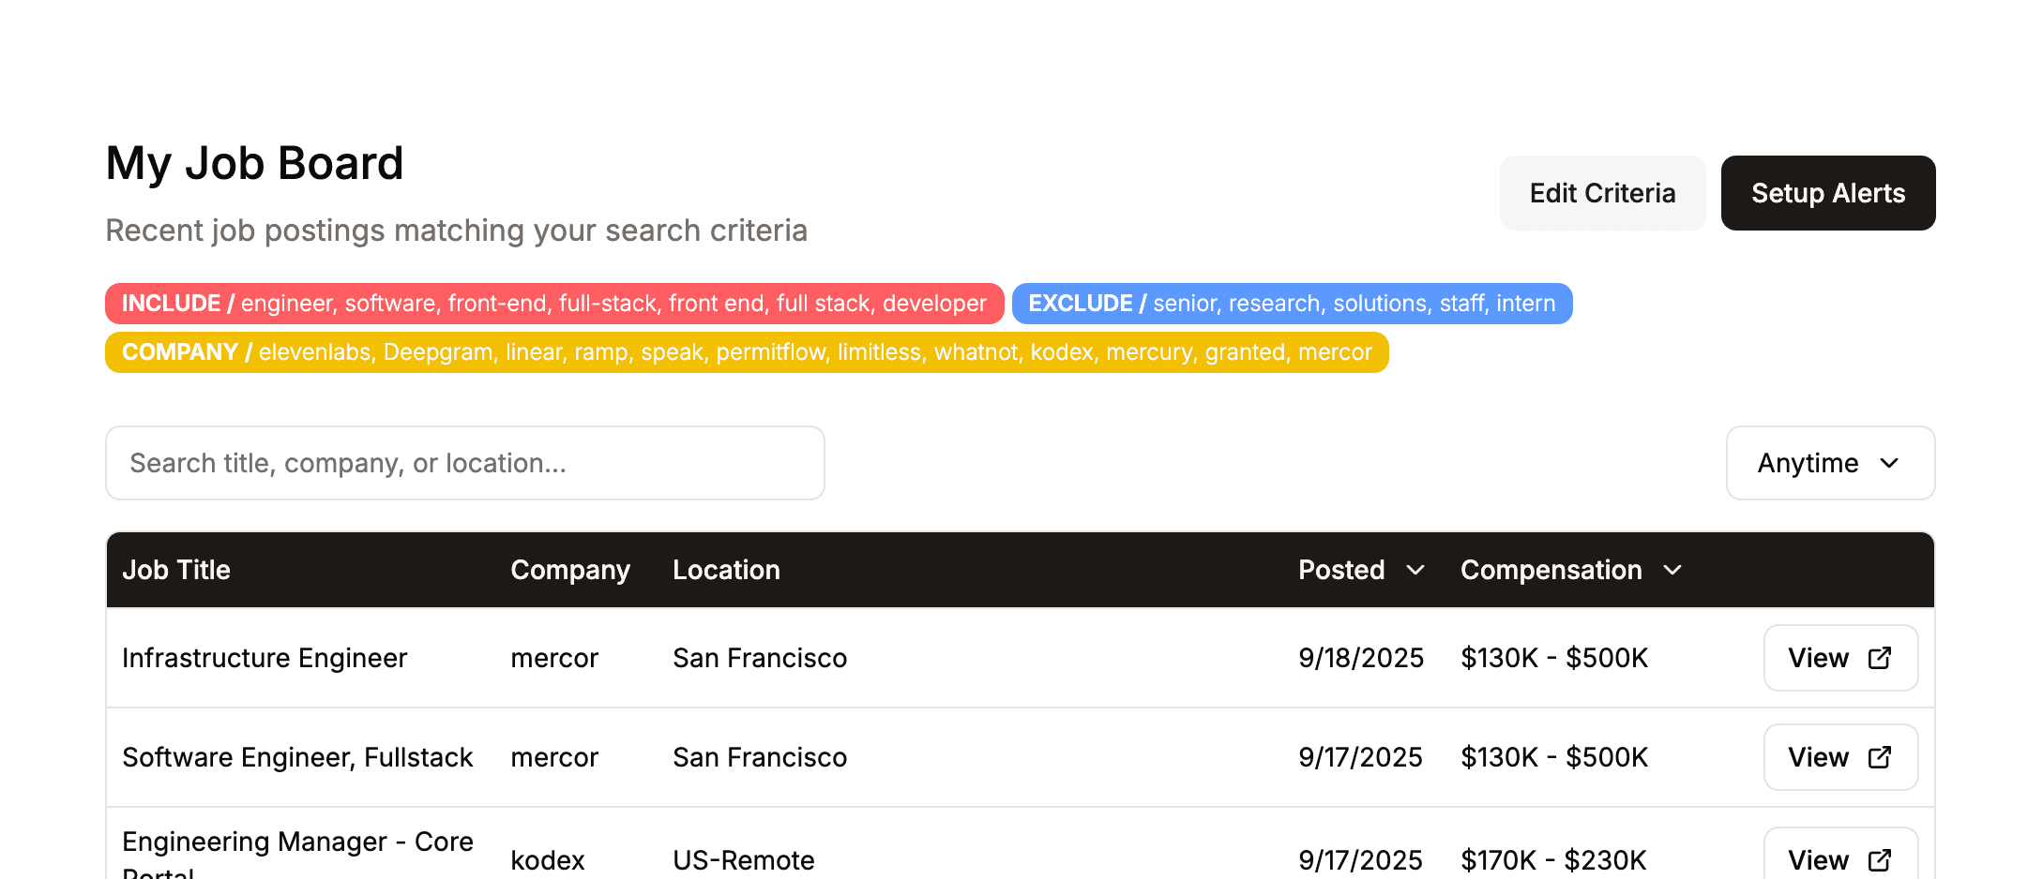Select the yellow COMPANY filter badge
This screenshot has height=879, width=2043.
[x=746, y=352]
